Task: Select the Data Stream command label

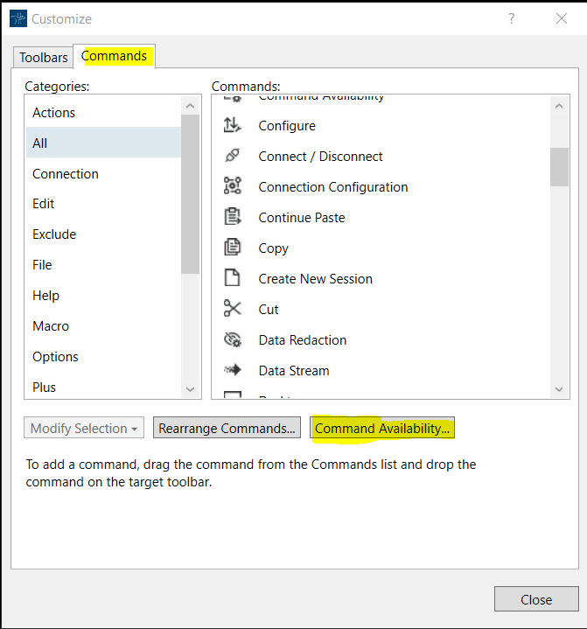Action: (x=294, y=371)
